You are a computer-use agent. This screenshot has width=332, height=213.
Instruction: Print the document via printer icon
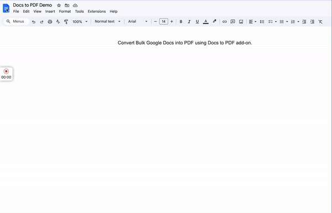click(50, 22)
